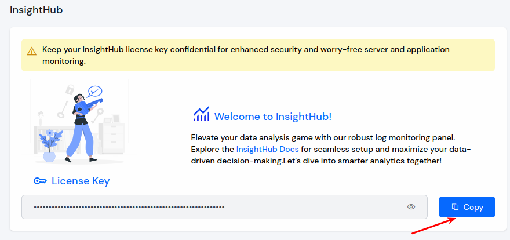Click the padlock graphic in illustration
Viewport: 510px width, 240px height.
click(70, 89)
